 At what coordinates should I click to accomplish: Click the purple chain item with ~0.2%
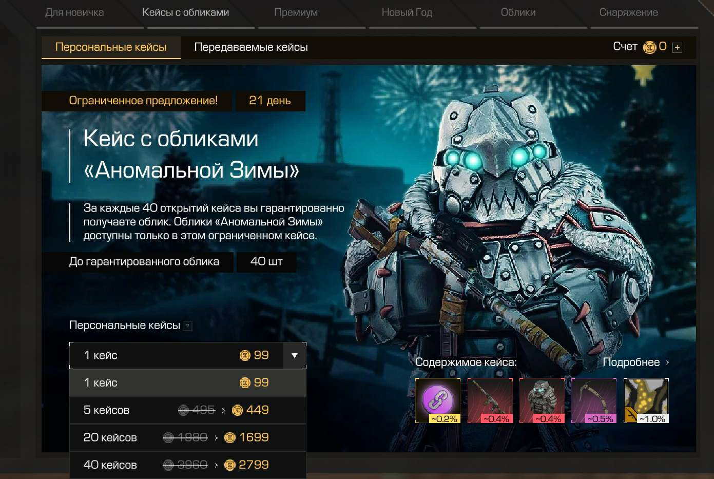(x=438, y=400)
